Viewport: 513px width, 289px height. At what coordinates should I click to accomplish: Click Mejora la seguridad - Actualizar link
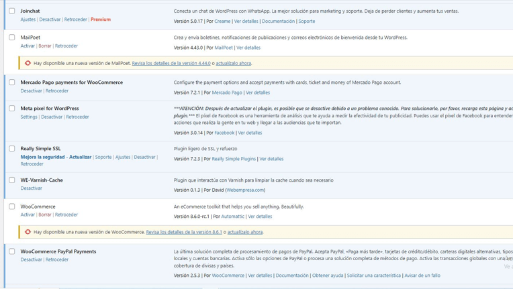click(x=56, y=157)
